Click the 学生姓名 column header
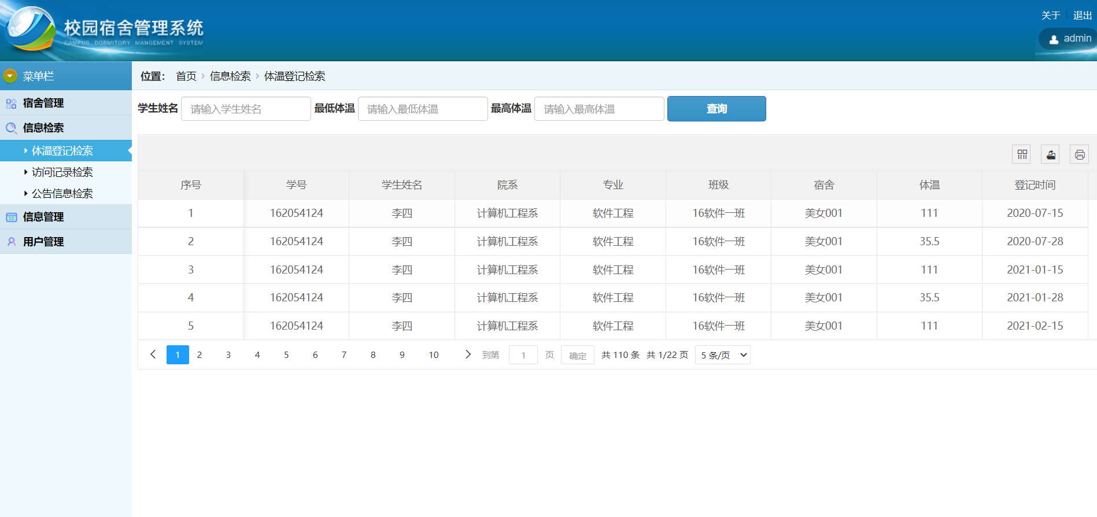 402,185
